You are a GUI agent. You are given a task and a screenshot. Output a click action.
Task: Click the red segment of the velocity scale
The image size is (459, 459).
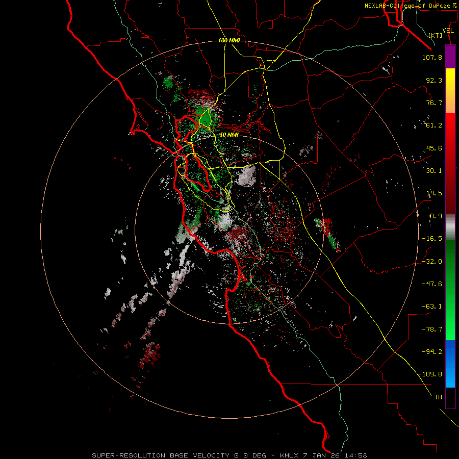pos(450,163)
